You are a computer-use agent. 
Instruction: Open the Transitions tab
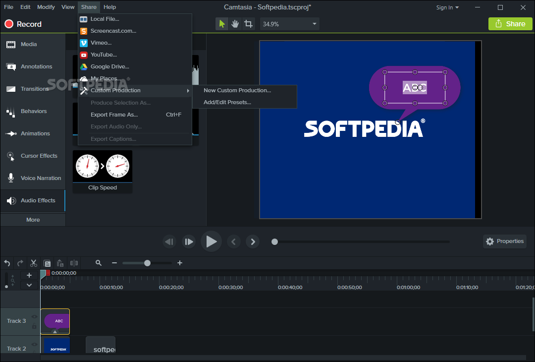tap(33, 89)
